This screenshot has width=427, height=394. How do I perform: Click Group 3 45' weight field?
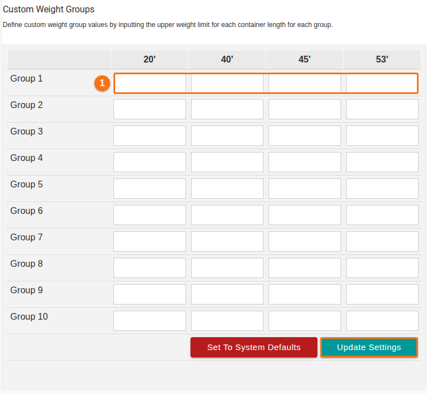(305, 136)
